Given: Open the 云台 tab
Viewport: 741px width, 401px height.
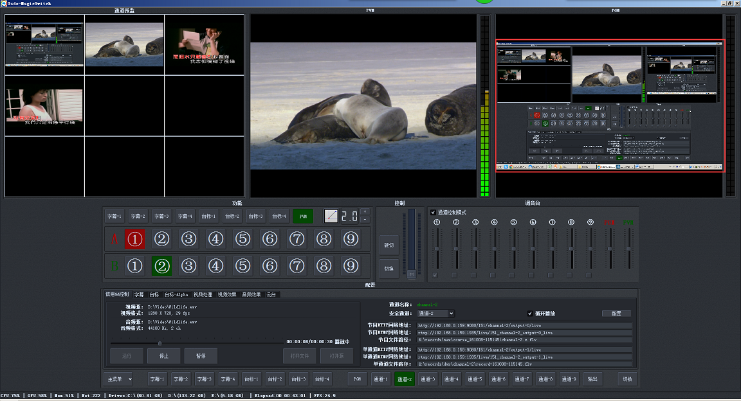Looking at the screenshot, I should click(x=271, y=295).
